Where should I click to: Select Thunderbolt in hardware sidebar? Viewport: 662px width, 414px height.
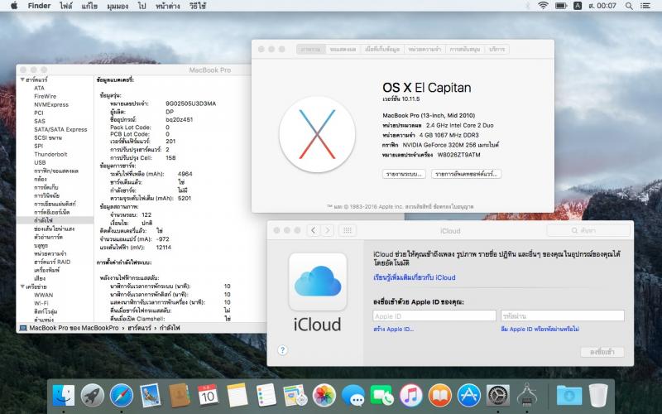(50, 154)
